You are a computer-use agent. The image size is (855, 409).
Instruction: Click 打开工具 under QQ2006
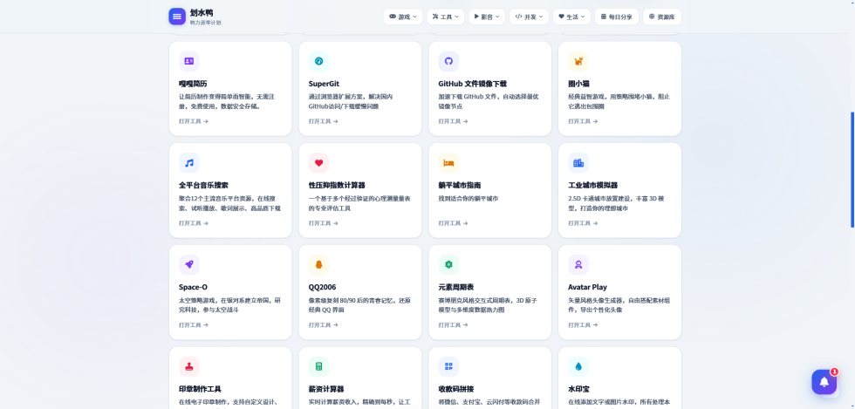324,325
